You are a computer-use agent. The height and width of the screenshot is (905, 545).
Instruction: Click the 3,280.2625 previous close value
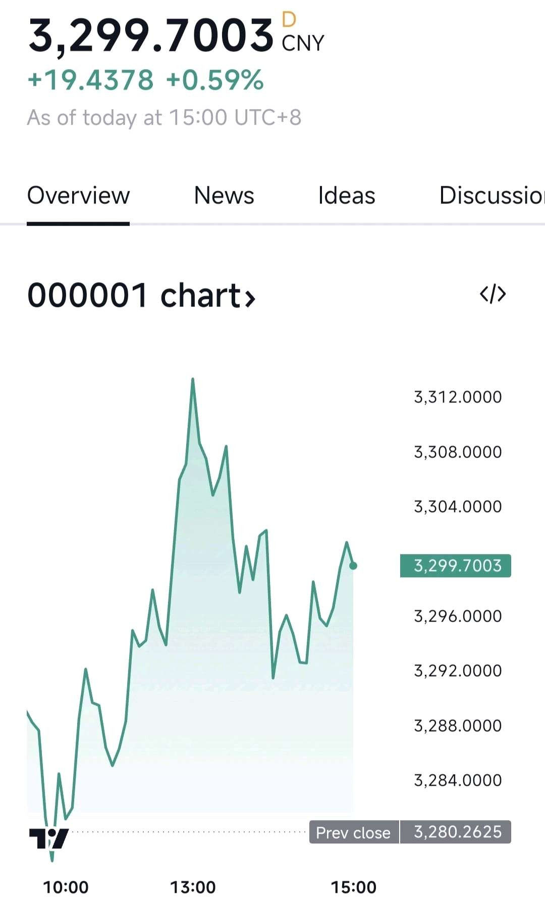coord(457,832)
